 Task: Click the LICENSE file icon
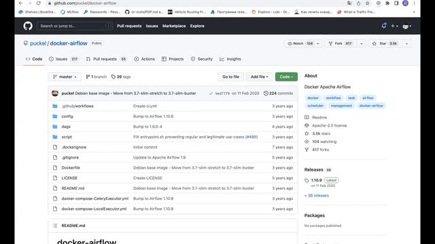[55, 178]
